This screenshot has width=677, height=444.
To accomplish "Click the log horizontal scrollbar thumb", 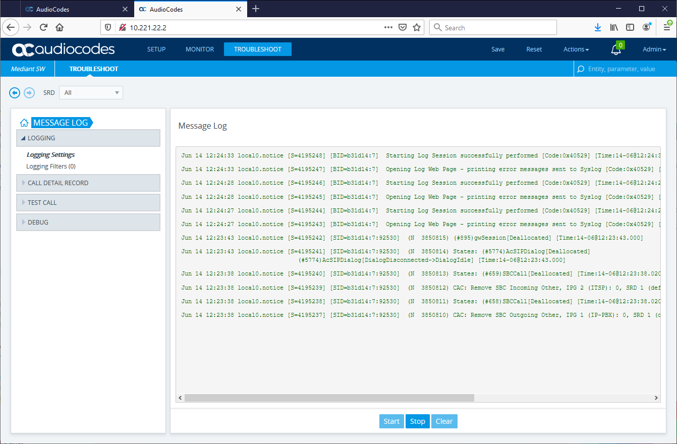I will [x=329, y=398].
